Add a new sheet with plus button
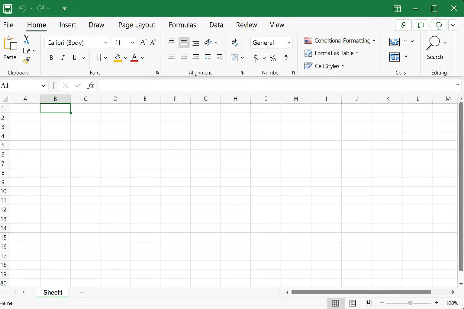Image resolution: width=464 pixels, height=309 pixels. coord(82,292)
